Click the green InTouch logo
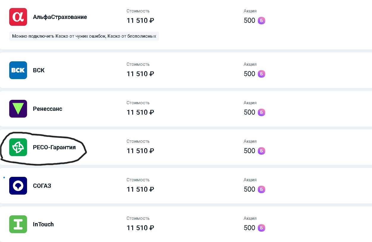Screen dimensions: 372x242 tap(18, 224)
